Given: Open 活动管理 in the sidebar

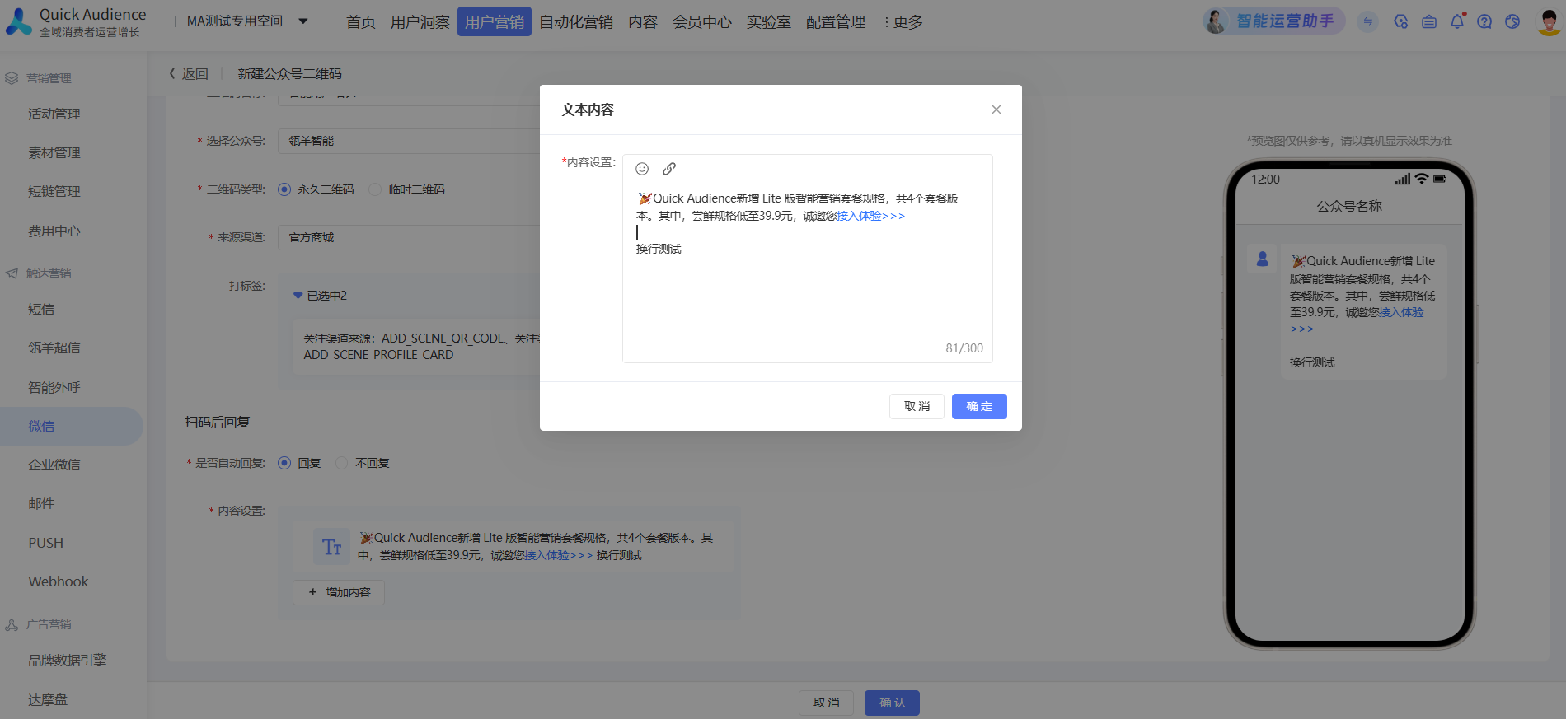Looking at the screenshot, I should coord(54,114).
